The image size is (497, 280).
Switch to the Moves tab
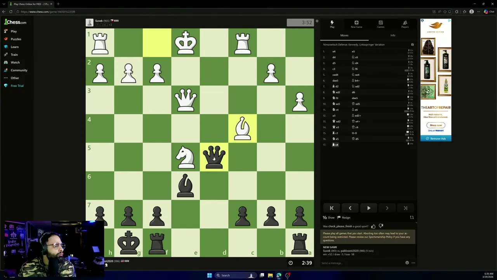(344, 35)
